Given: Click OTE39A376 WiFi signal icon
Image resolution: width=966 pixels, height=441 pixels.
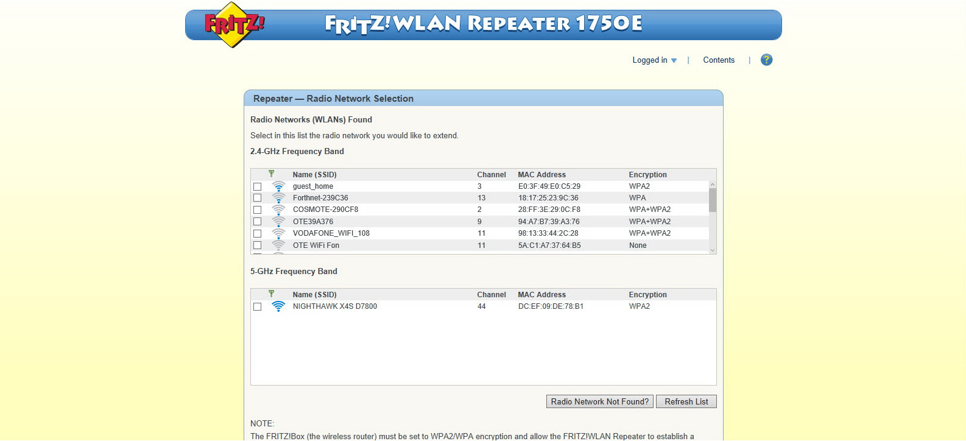Looking at the screenshot, I should click(278, 222).
